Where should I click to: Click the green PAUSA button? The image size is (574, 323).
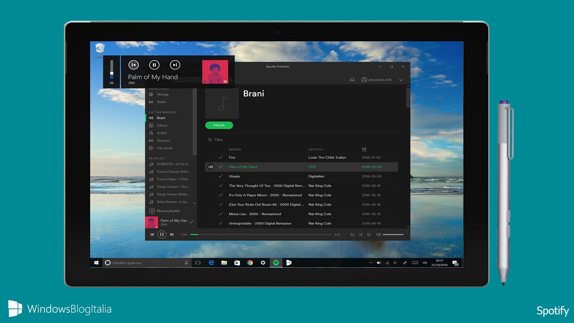(219, 126)
